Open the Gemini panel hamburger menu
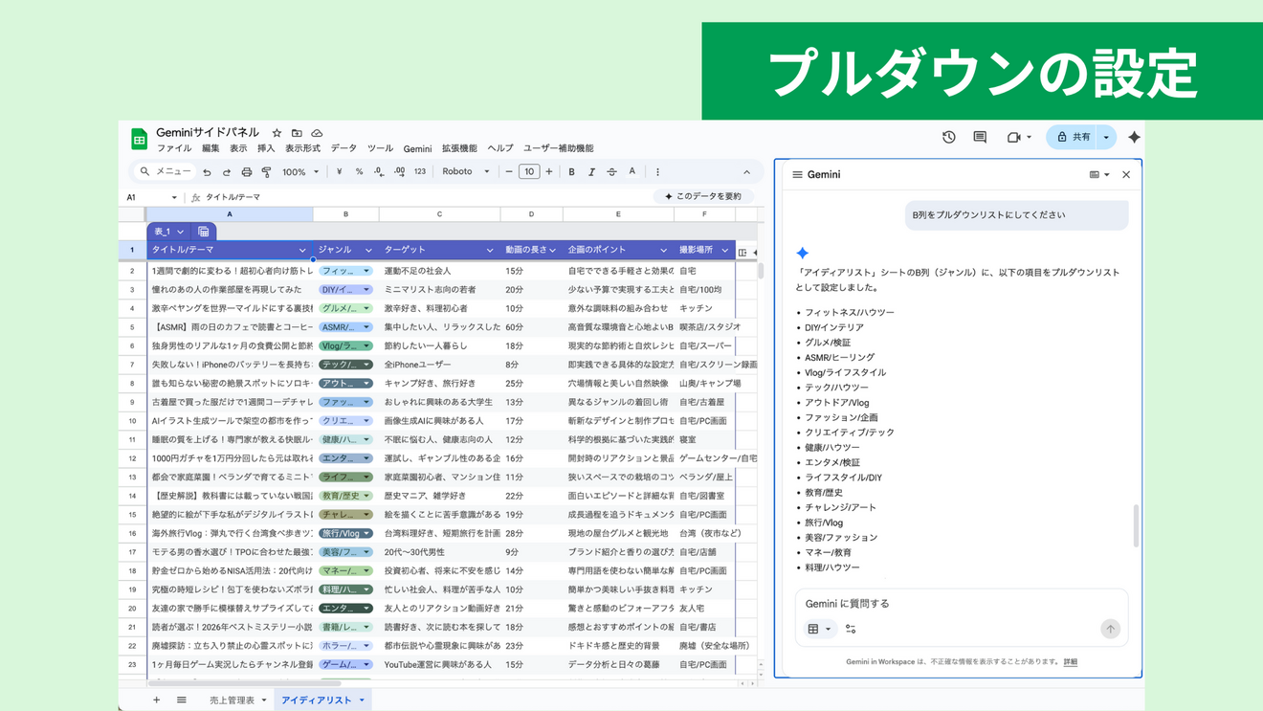1263x711 pixels. [797, 175]
